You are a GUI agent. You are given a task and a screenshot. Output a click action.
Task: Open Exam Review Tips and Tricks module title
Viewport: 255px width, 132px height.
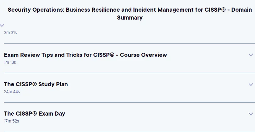[85, 55]
